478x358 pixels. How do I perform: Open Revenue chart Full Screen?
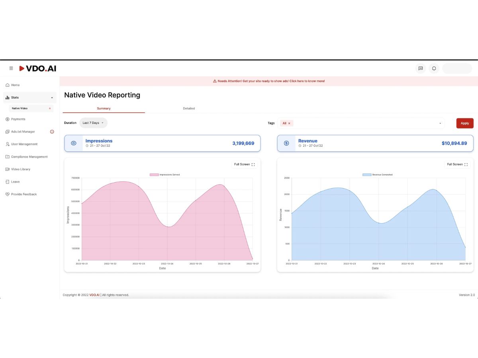(x=457, y=164)
